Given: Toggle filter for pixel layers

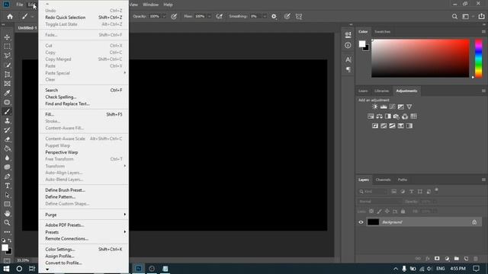Looking at the screenshot, I should pyautogui.click(x=393, y=191).
